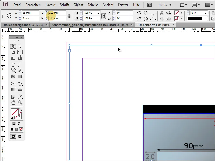Open the stroke weight 0 Pt dropdown
215x161 pixels.
click(x=206, y=13)
